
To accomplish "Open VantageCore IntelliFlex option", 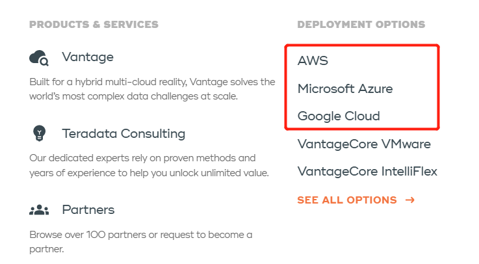I will [x=367, y=172].
